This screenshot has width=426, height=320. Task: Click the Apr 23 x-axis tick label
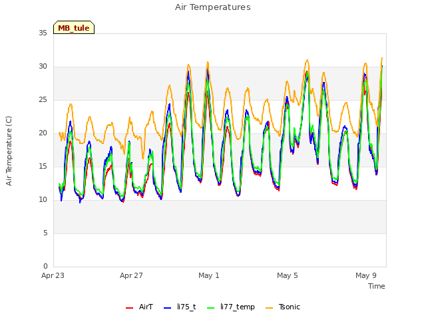(53, 275)
